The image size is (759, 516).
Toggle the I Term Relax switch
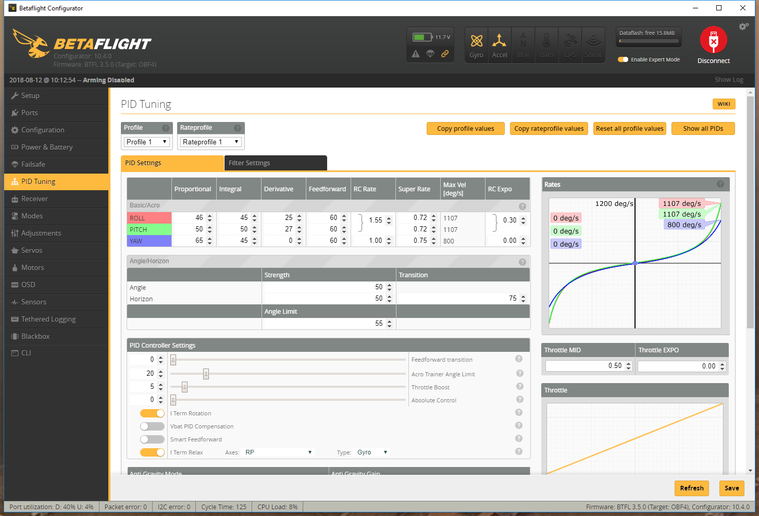[152, 452]
